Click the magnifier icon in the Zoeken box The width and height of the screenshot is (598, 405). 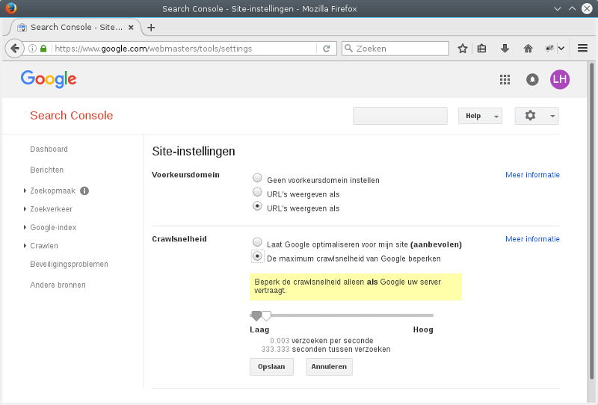[x=348, y=49]
